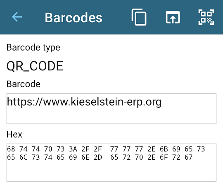
Task: Click the Barcode type label
Action: (33, 48)
